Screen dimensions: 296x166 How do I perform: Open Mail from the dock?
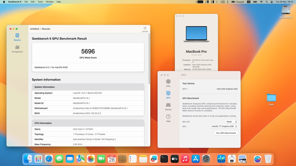(70, 159)
